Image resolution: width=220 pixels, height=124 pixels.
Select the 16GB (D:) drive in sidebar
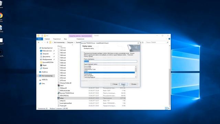click(x=45, y=80)
